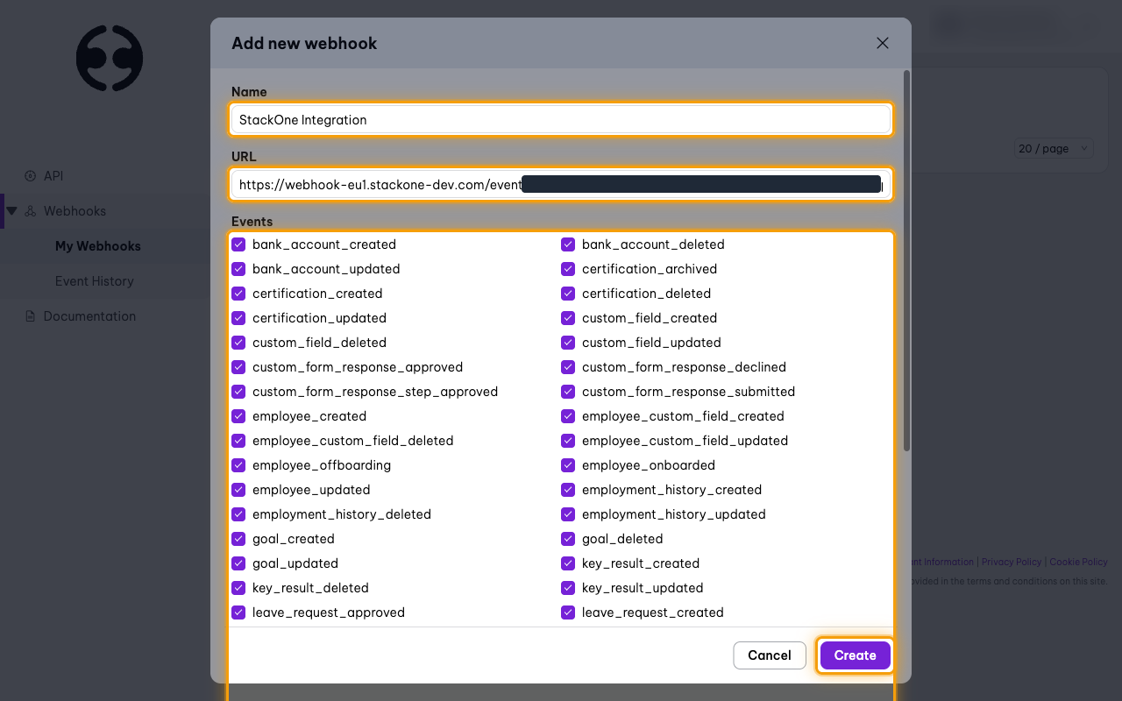Uncheck bank_account_deleted event
This screenshot has height=701, width=1122.
coord(568,244)
